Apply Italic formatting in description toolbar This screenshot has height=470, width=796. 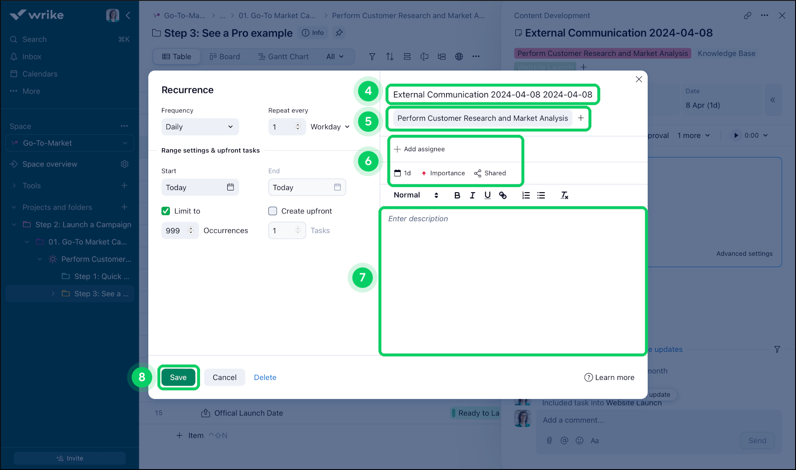click(472, 195)
